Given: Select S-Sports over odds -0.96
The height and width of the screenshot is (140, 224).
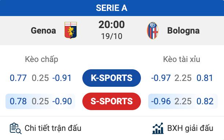Looking at the screenshot, I should pyautogui.click(x=161, y=101).
